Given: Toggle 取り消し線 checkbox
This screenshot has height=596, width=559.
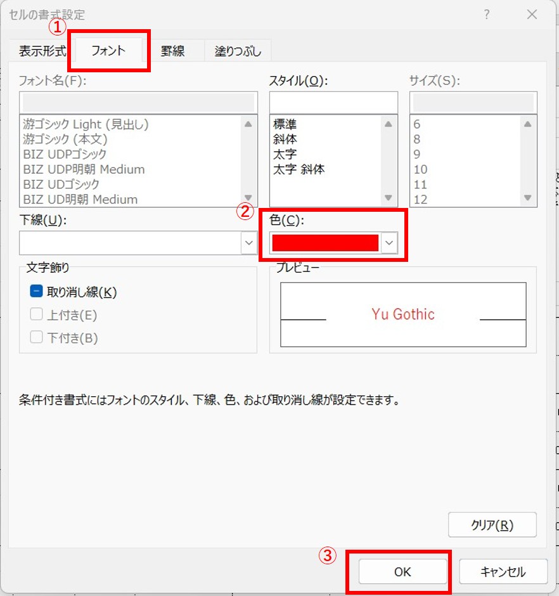Looking at the screenshot, I should 36,291.
